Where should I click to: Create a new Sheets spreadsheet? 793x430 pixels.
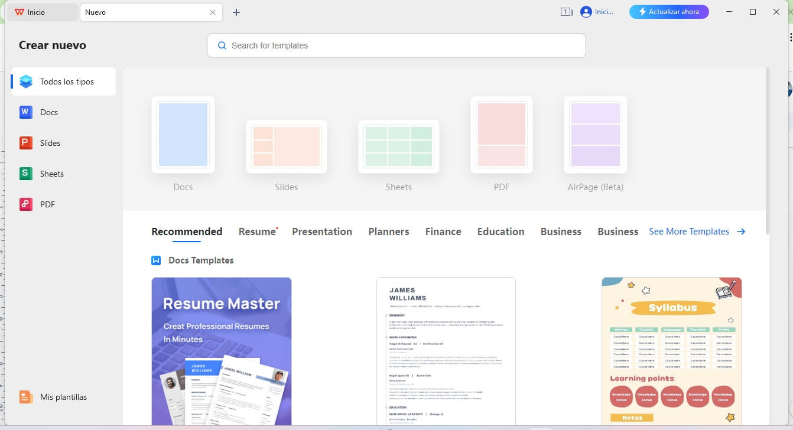[399, 146]
